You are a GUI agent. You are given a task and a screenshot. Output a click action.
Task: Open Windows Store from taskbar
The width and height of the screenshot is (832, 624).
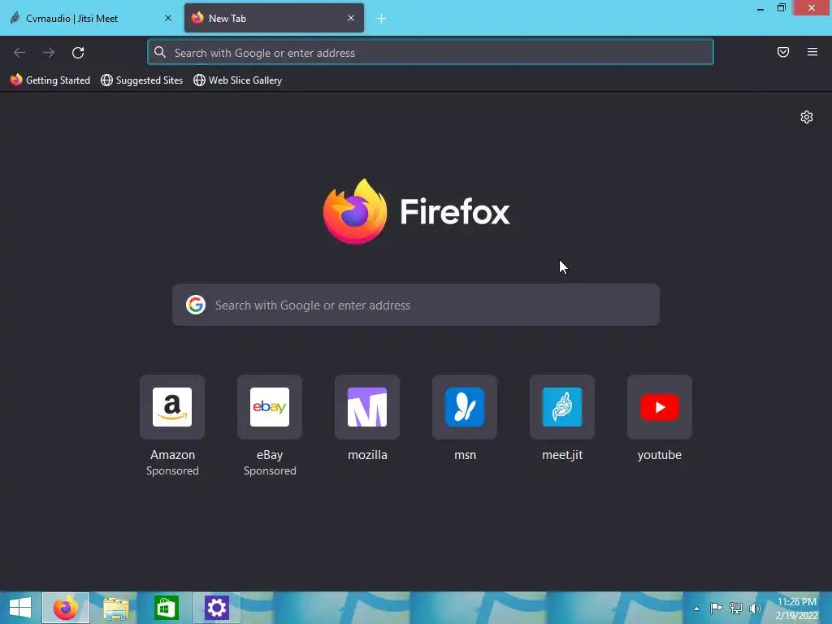pos(166,608)
